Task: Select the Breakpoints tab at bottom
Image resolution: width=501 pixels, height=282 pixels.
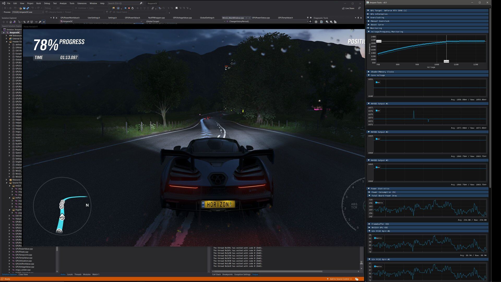Action: pyautogui.click(x=227, y=274)
